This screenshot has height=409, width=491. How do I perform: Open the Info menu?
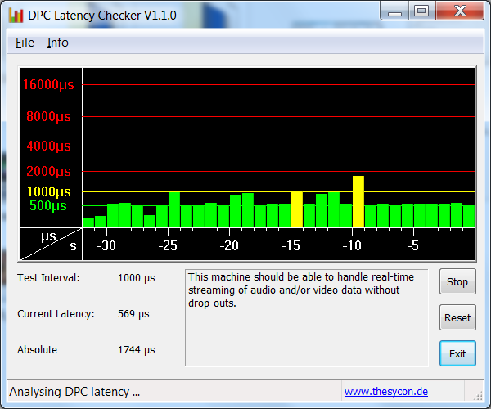click(57, 43)
